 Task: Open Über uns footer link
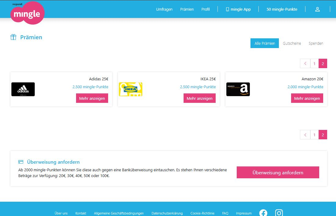[x=61, y=213]
